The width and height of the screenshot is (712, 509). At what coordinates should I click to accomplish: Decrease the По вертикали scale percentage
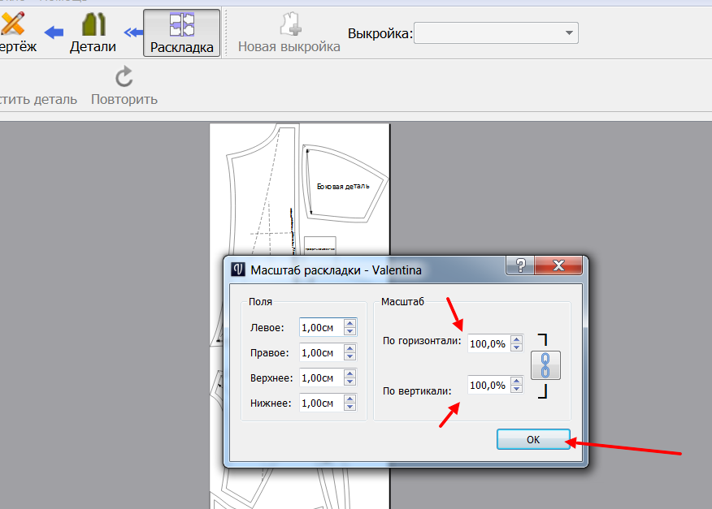tap(515, 389)
